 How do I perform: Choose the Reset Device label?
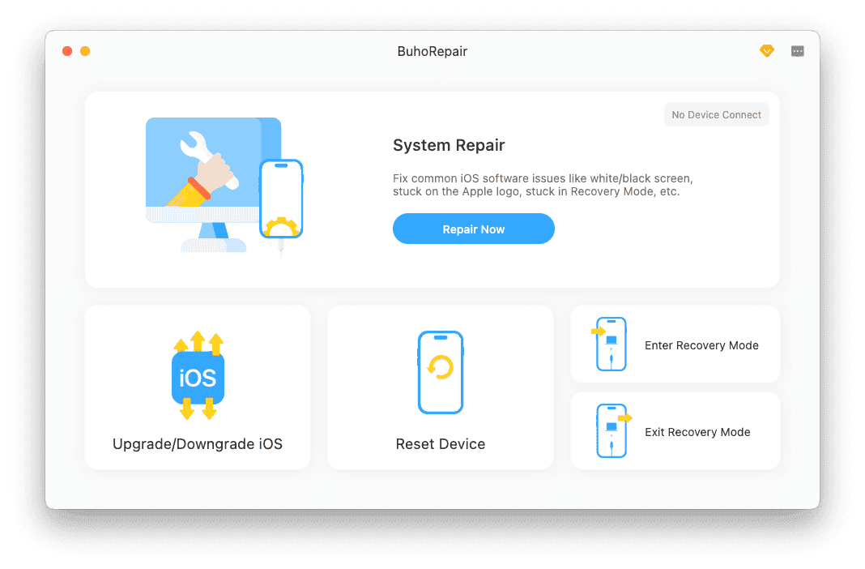click(441, 444)
